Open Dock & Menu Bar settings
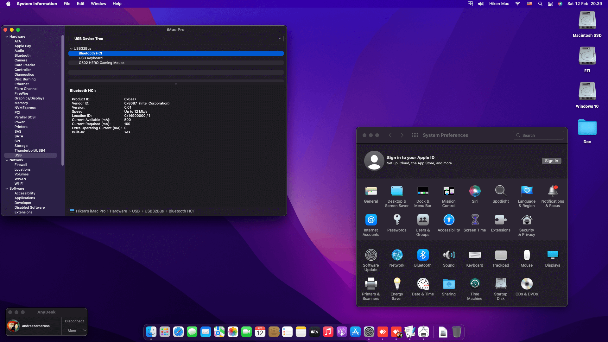Viewport: 608px width, 342px height. [x=422, y=191]
